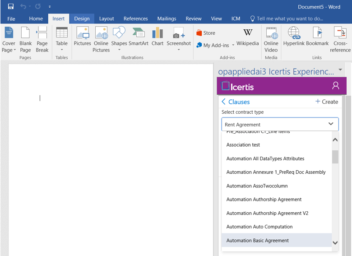The height and width of the screenshot is (256, 352).
Task: Open the Store add-in
Action: tap(206, 33)
